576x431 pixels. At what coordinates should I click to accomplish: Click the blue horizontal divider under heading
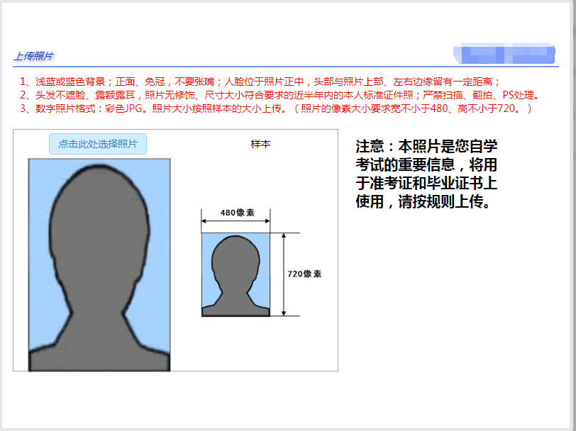tap(284, 67)
